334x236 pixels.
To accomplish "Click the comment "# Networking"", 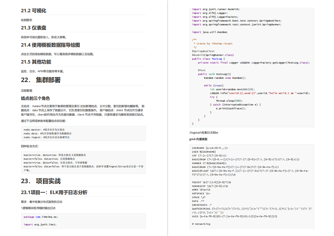I will pos(201,224).
